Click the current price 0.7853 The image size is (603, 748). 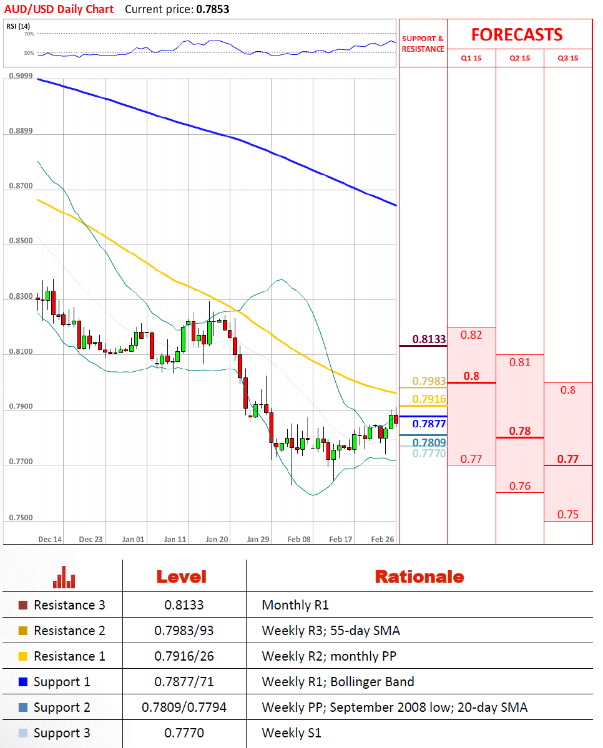(212, 9)
